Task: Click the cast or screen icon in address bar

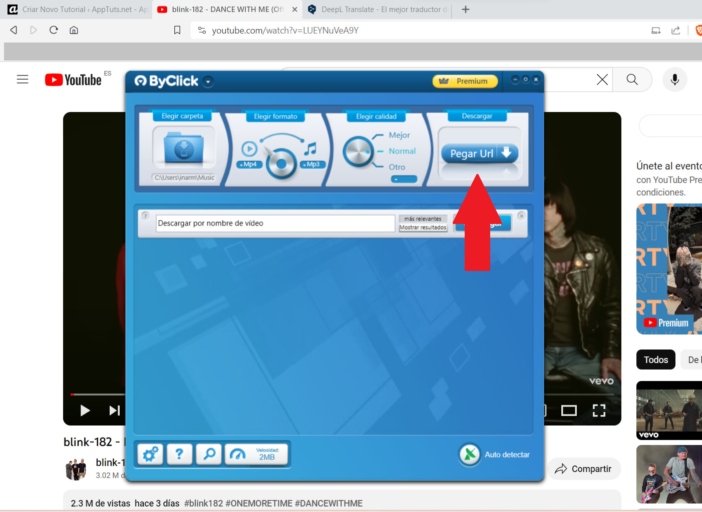Action: click(x=656, y=30)
